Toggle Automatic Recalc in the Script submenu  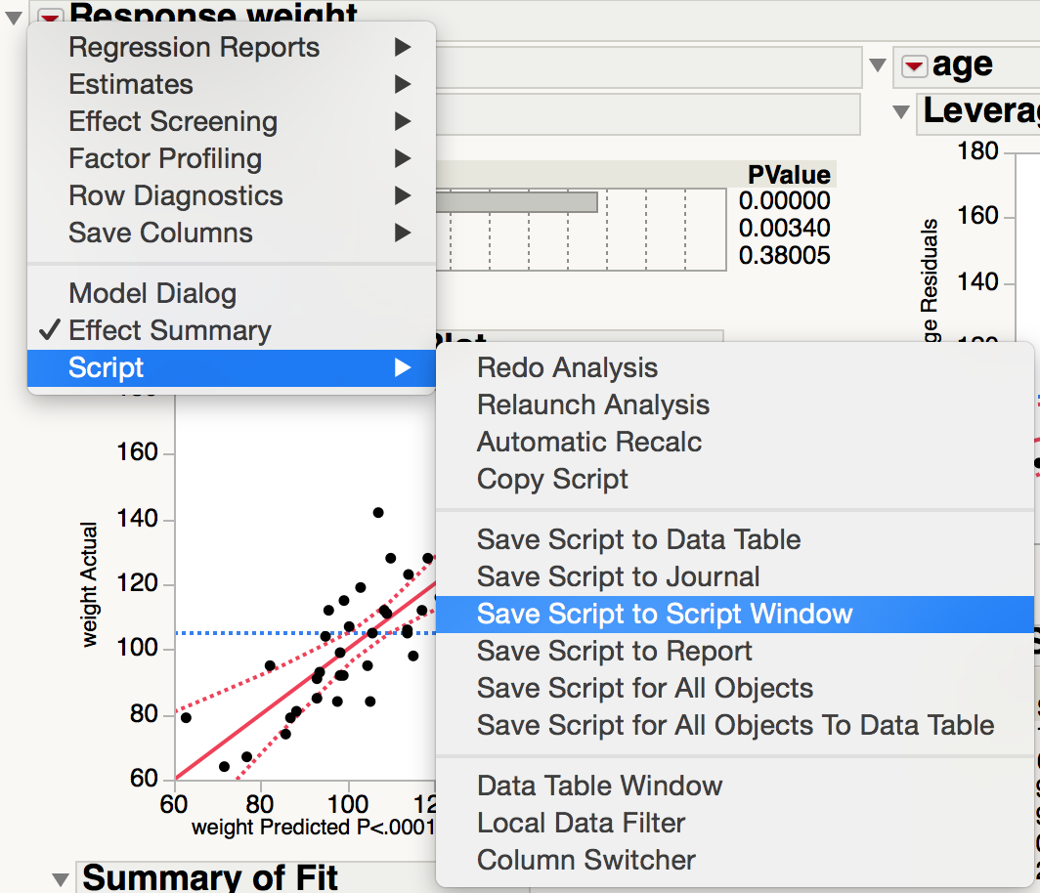589,442
